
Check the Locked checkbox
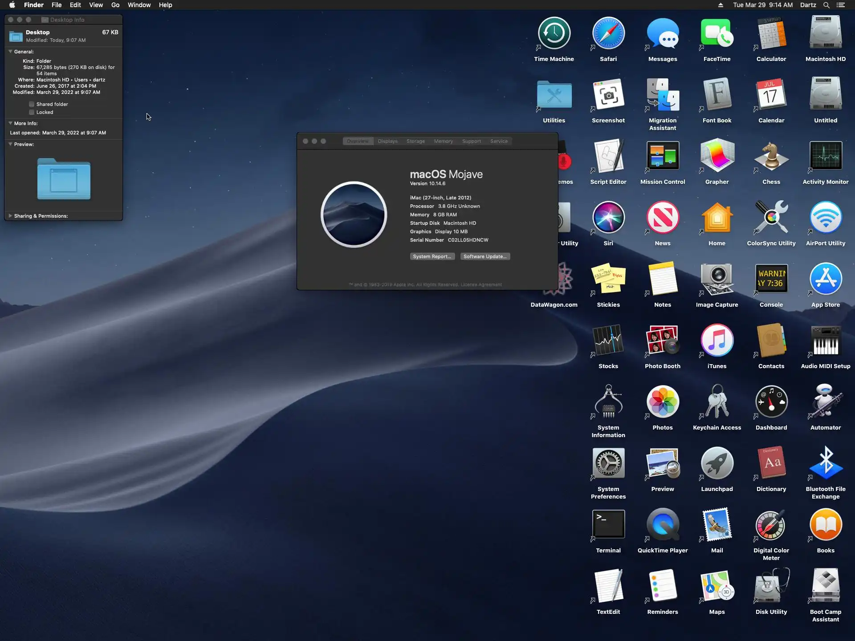click(32, 112)
